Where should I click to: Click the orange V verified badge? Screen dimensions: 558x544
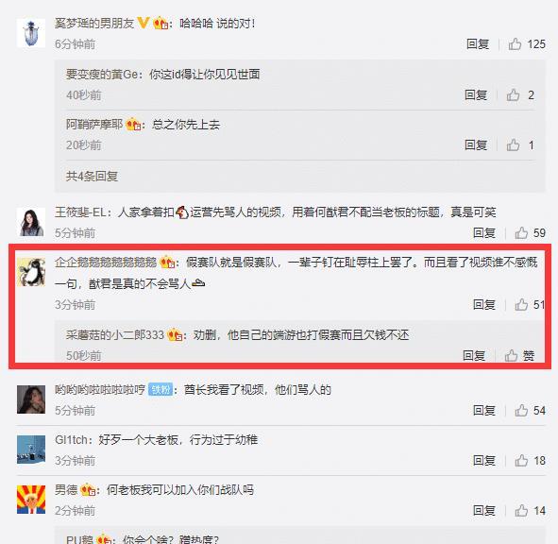pyautogui.click(x=144, y=24)
